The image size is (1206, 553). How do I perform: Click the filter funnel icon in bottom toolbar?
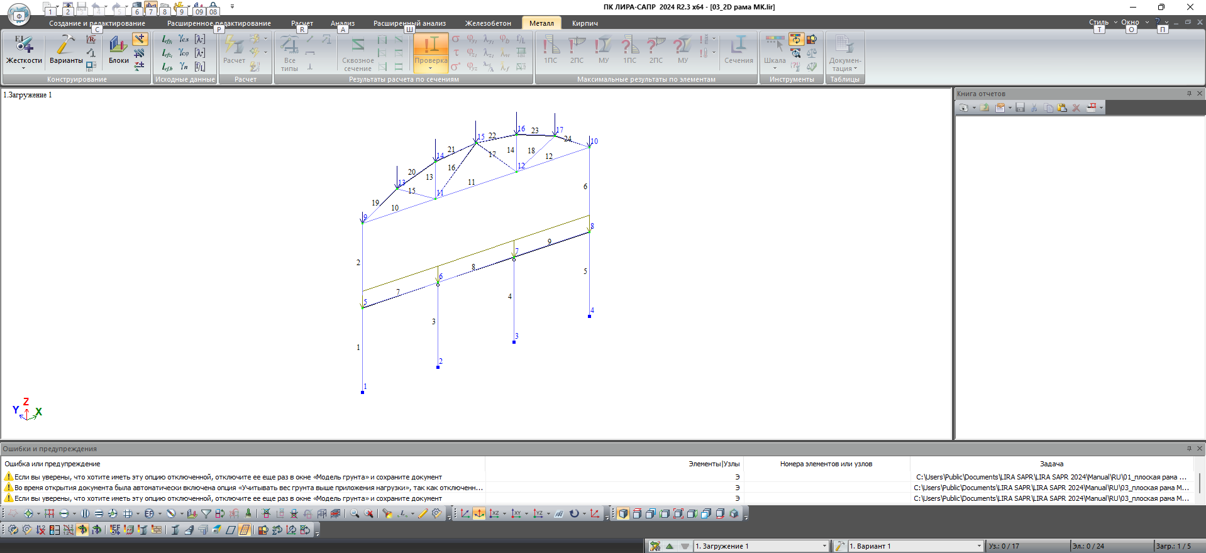(206, 513)
